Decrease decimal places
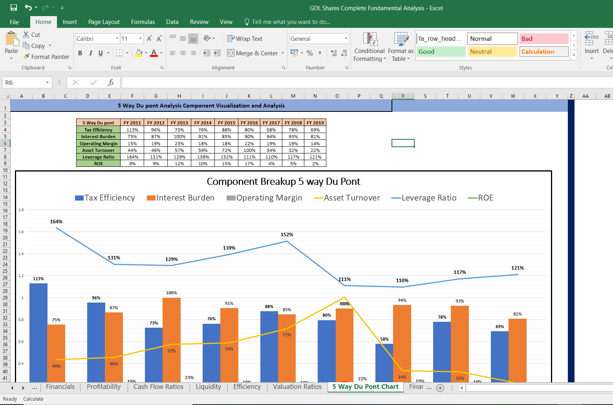613x405 pixels. click(344, 53)
